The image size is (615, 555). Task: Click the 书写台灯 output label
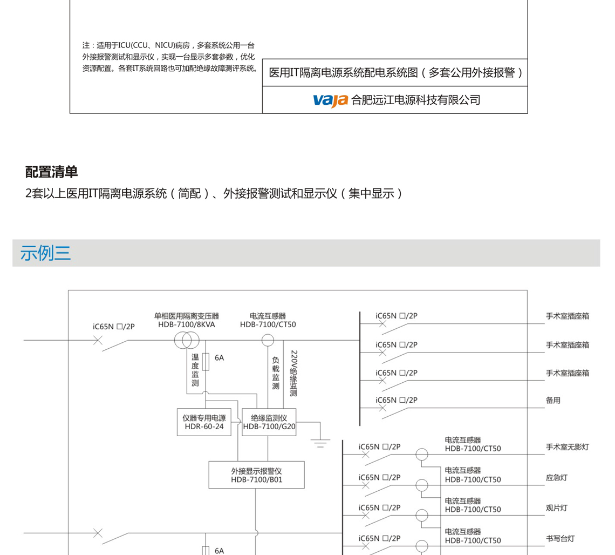(560, 538)
